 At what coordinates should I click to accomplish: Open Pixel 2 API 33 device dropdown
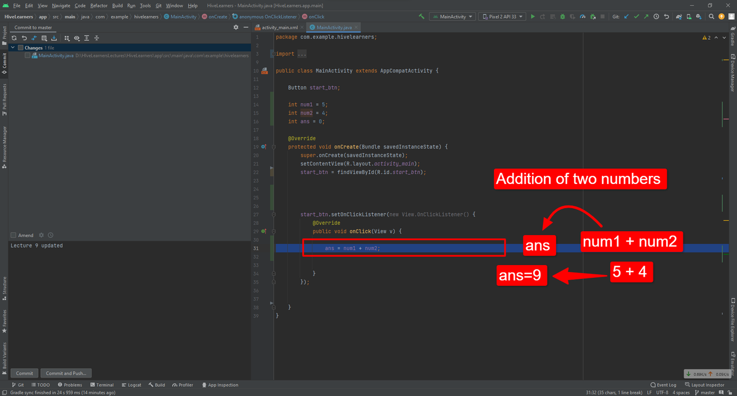[x=502, y=17]
